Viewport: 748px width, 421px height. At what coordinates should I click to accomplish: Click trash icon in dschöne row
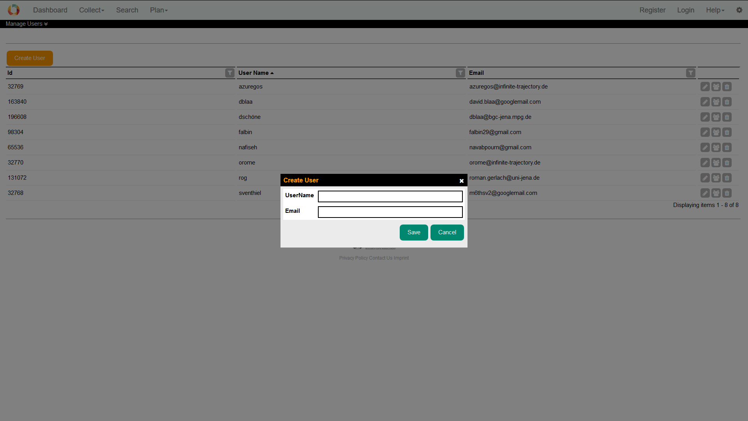[x=727, y=117]
